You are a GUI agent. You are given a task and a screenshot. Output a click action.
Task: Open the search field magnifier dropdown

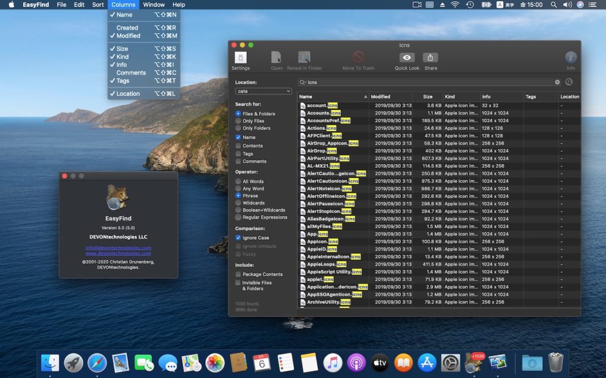tap(303, 83)
